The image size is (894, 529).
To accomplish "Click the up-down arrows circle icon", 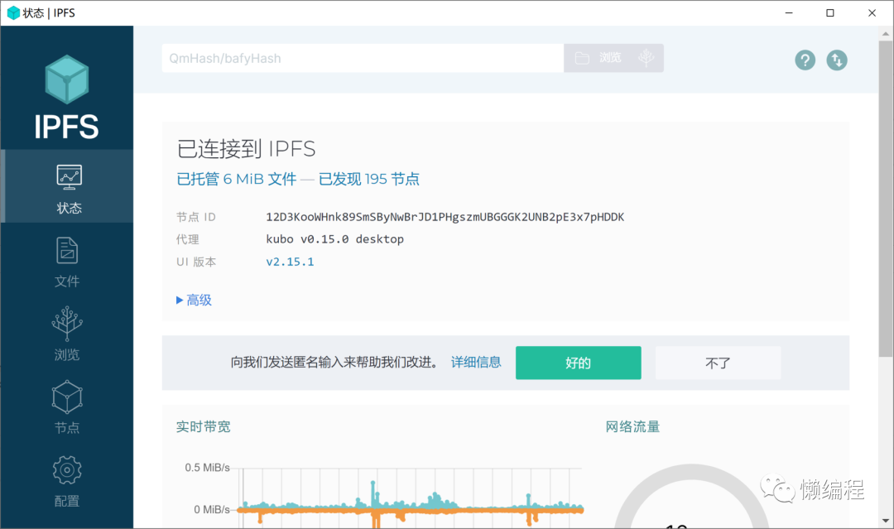I will click(x=837, y=60).
